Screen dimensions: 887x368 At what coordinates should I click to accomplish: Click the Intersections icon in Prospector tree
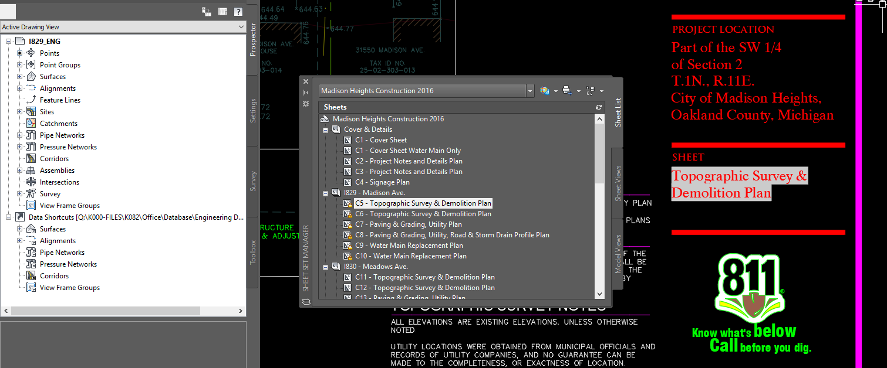[31, 182]
